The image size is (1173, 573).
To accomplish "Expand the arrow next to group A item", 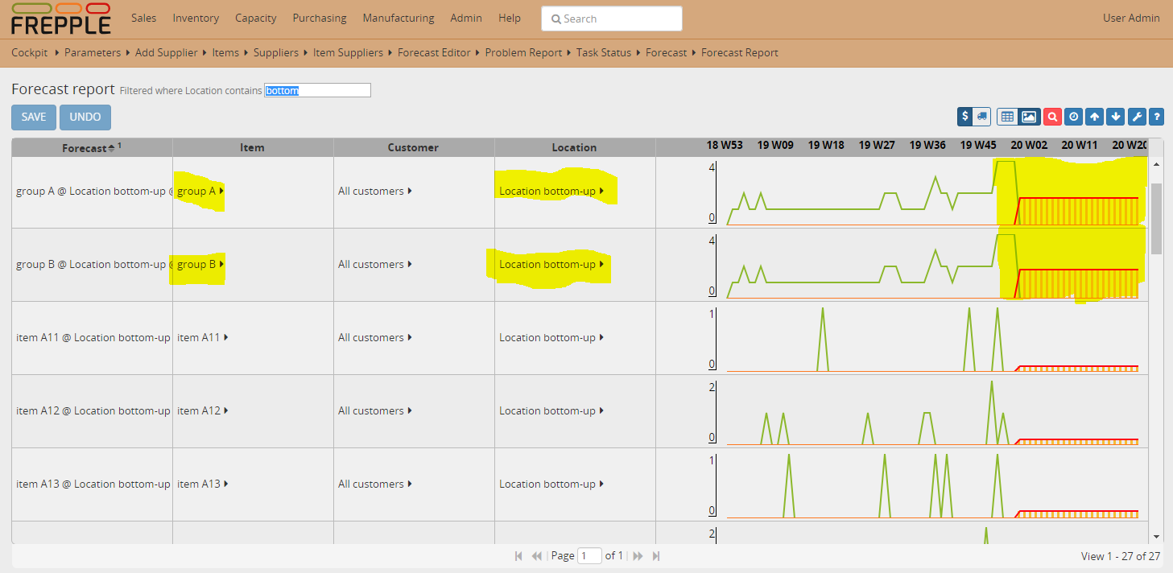I will (x=221, y=192).
